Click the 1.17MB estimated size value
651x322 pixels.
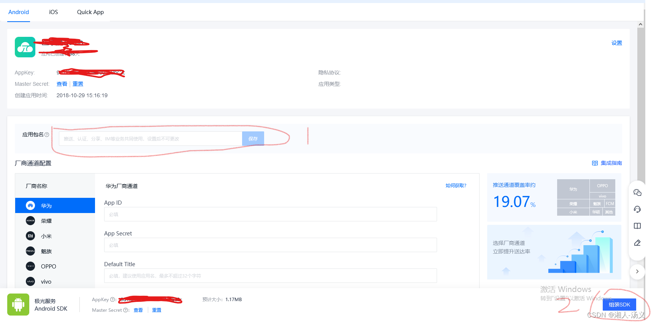click(x=234, y=300)
